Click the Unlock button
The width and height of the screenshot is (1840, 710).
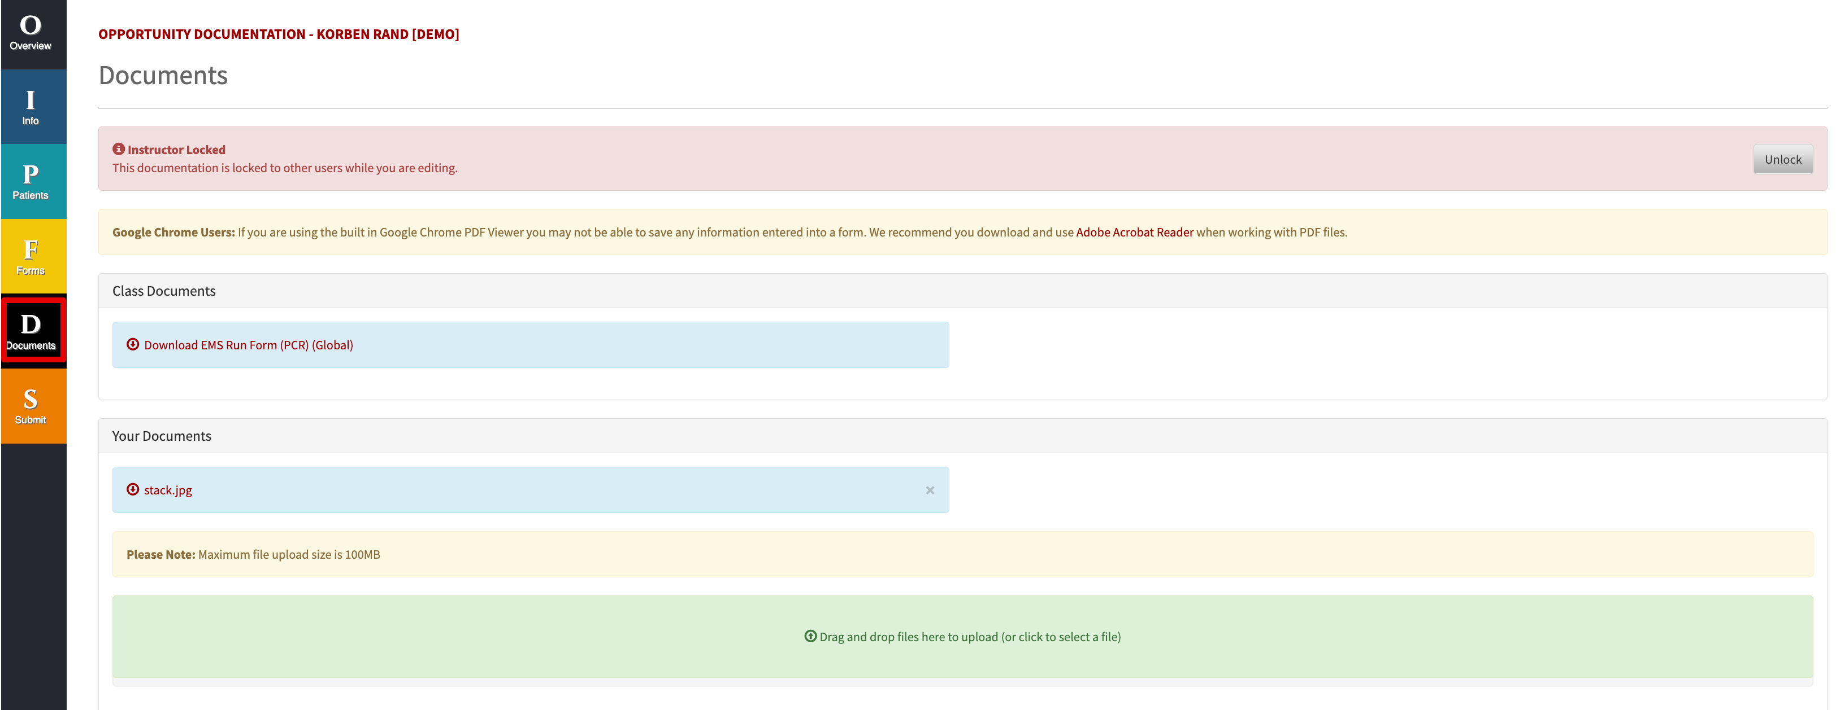(1782, 159)
